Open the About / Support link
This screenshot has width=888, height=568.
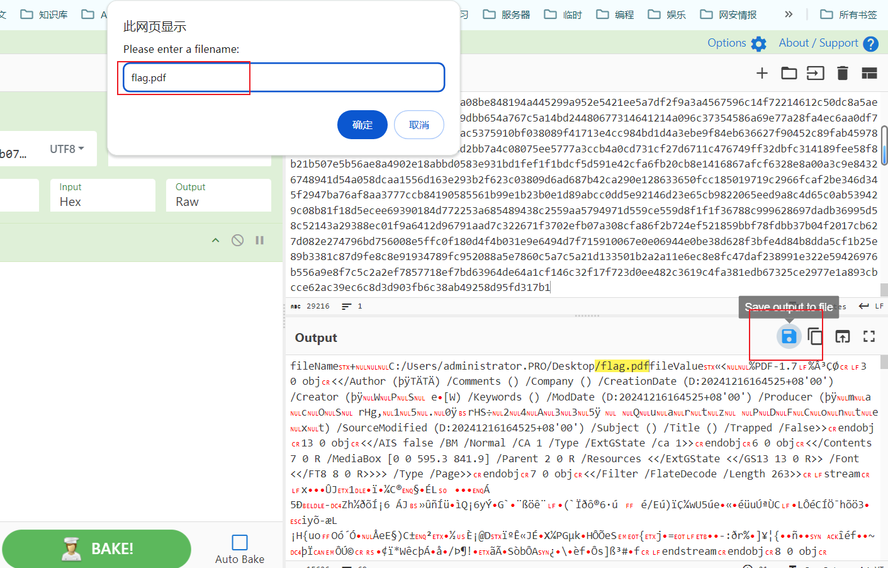(x=818, y=43)
